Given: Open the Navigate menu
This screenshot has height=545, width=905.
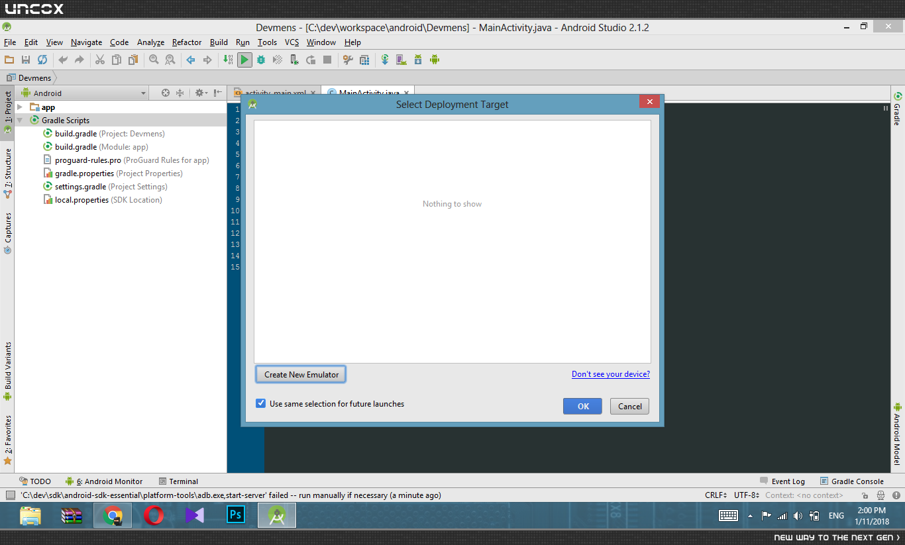Looking at the screenshot, I should [87, 42].
